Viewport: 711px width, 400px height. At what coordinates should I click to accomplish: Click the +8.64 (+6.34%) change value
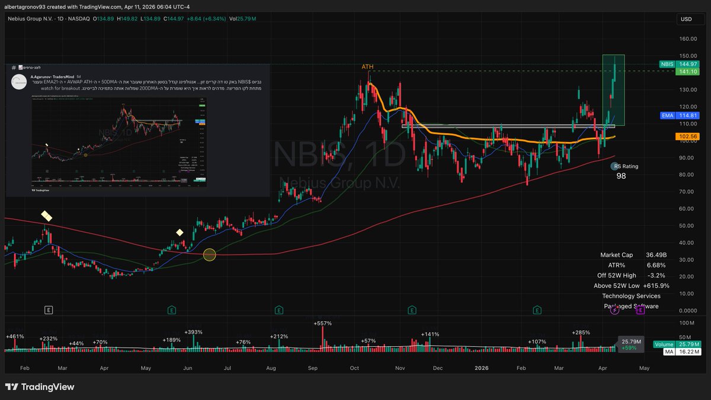pos(205,19)
